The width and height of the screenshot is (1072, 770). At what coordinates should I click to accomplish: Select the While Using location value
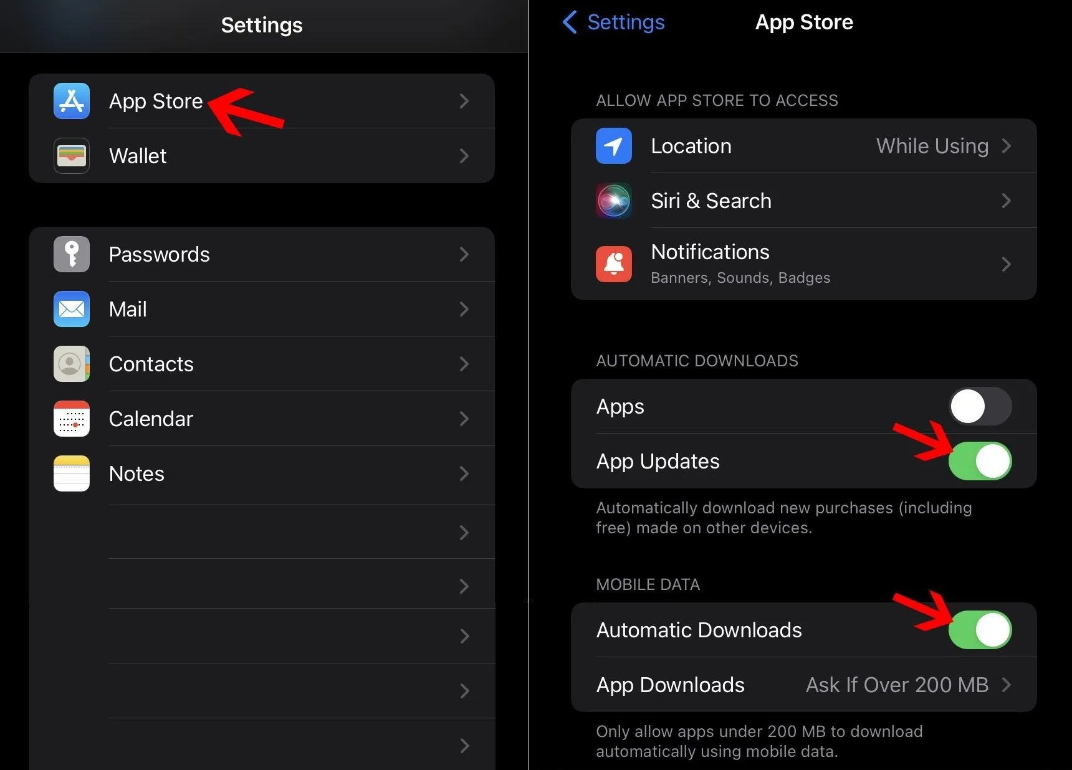(x=932, y=146)
